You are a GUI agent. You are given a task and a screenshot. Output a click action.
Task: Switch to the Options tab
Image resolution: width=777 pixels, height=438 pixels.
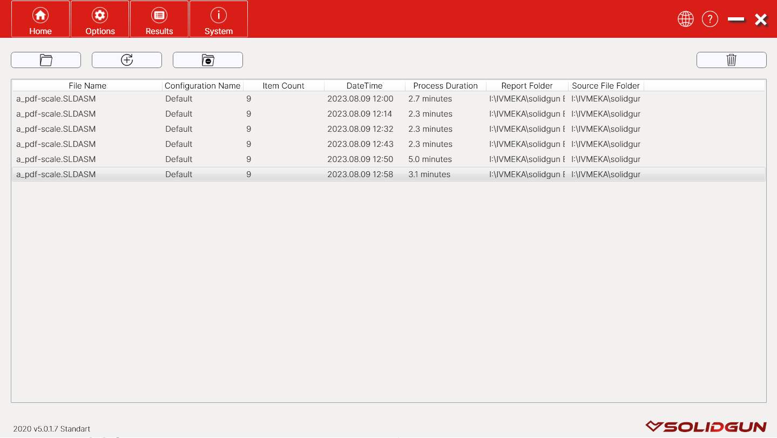point(100,19)
